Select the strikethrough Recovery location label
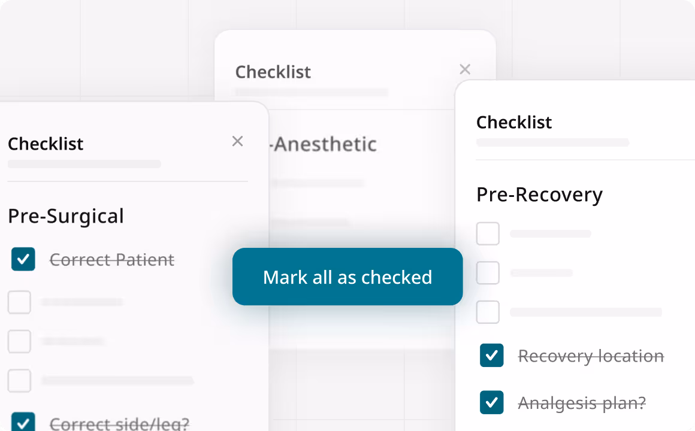 tap(591, 356)
